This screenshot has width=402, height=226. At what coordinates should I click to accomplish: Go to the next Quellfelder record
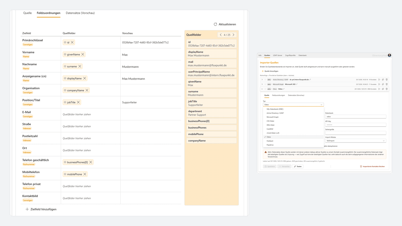(233, 35)
